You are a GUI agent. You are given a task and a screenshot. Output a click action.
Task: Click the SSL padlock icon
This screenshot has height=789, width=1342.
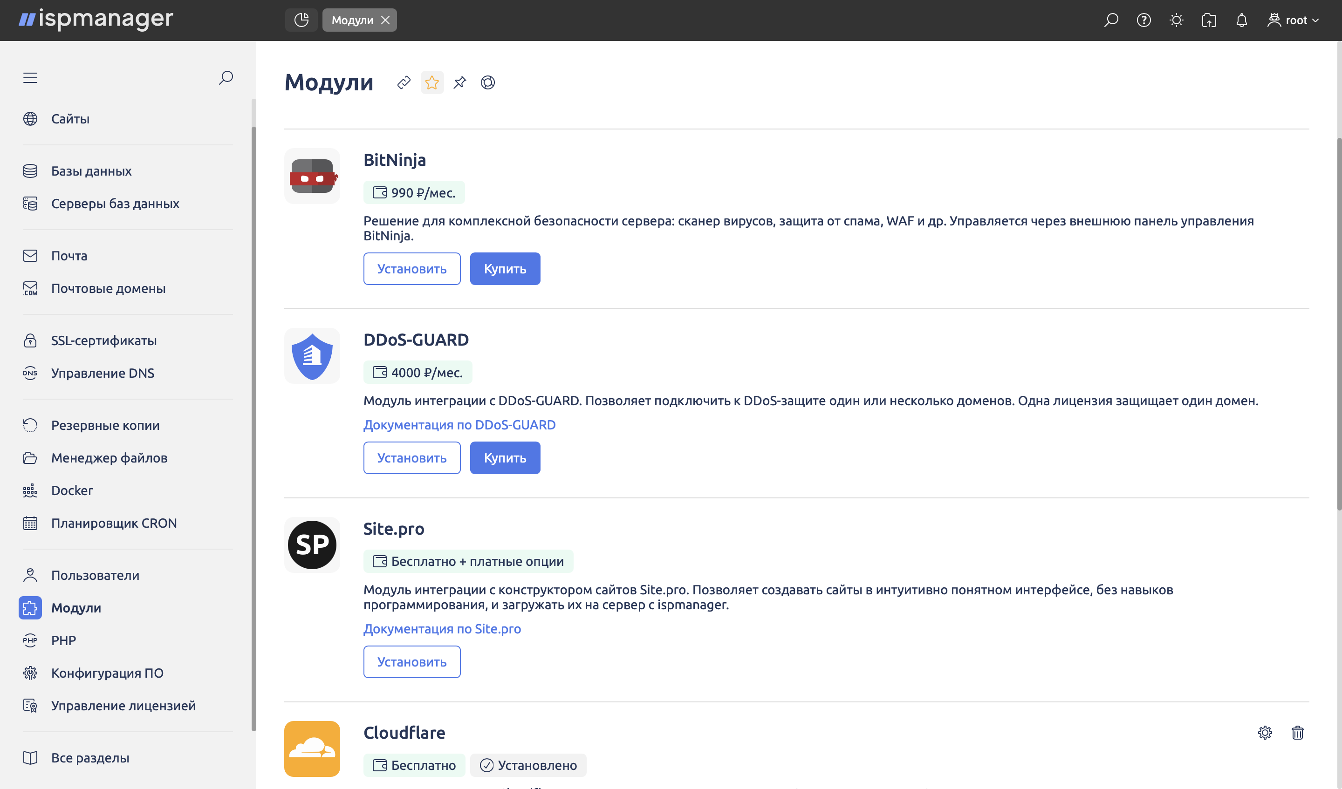[x=30, y=340]
